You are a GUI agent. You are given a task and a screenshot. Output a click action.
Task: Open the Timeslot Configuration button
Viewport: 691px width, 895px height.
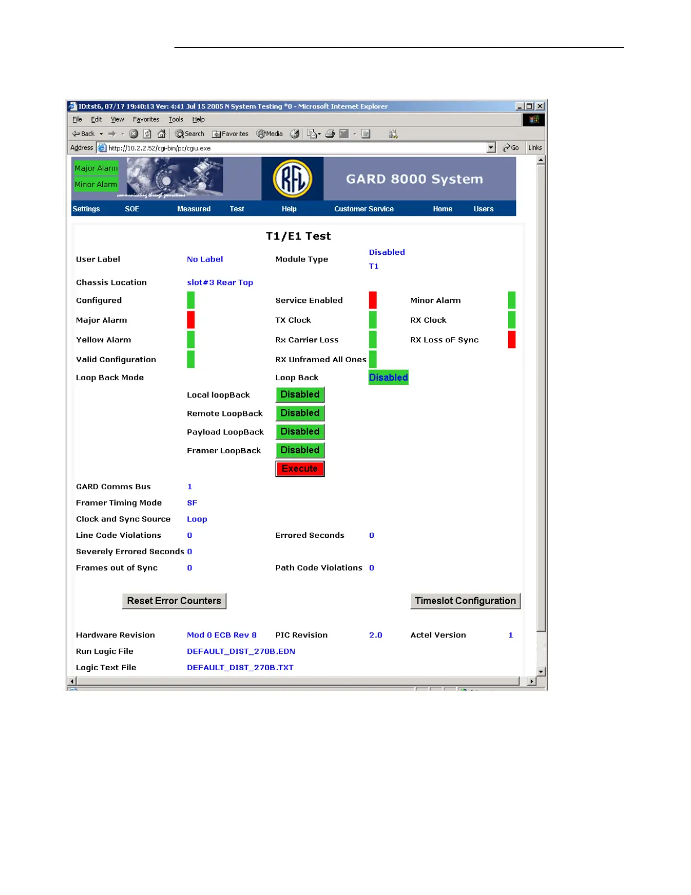[466, 601]
